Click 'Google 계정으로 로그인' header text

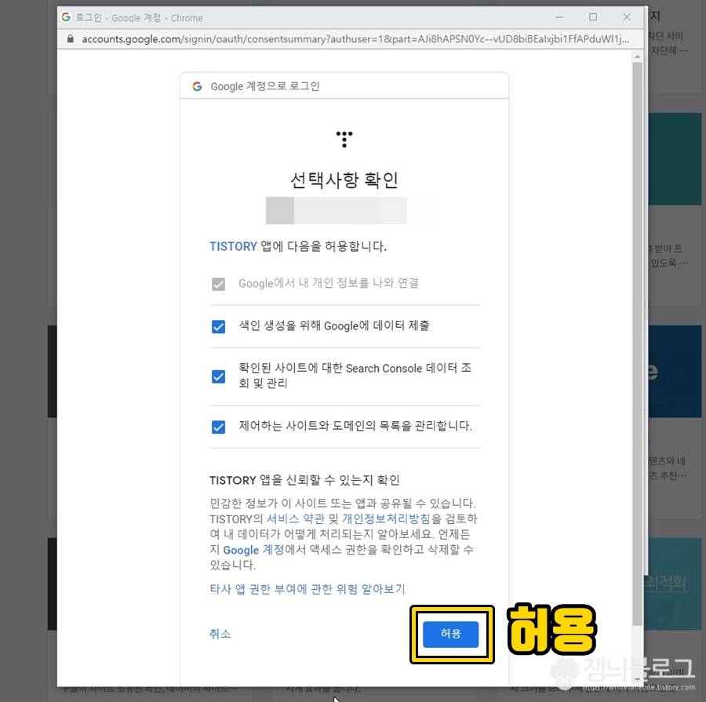pyautogui.click(x=265, y=86)
